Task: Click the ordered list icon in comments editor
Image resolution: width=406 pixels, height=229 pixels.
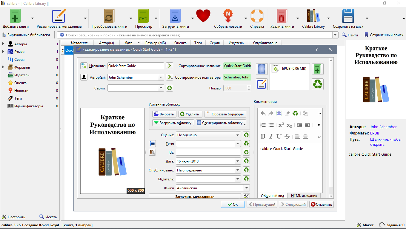Action: pyautogui.click(x=263, y=125)
